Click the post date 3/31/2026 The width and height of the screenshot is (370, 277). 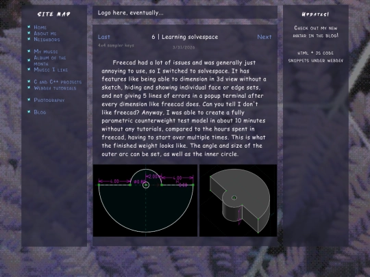pos(184,47)
